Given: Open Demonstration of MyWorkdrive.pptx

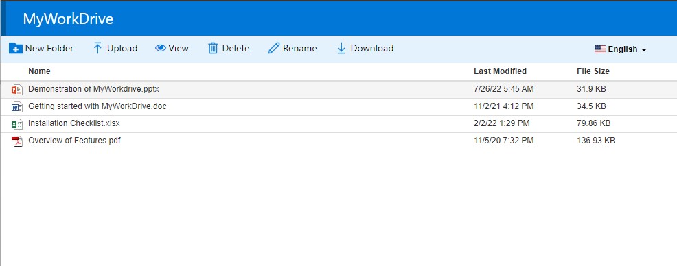Looking at the screenshot, I should click(93, 89).
